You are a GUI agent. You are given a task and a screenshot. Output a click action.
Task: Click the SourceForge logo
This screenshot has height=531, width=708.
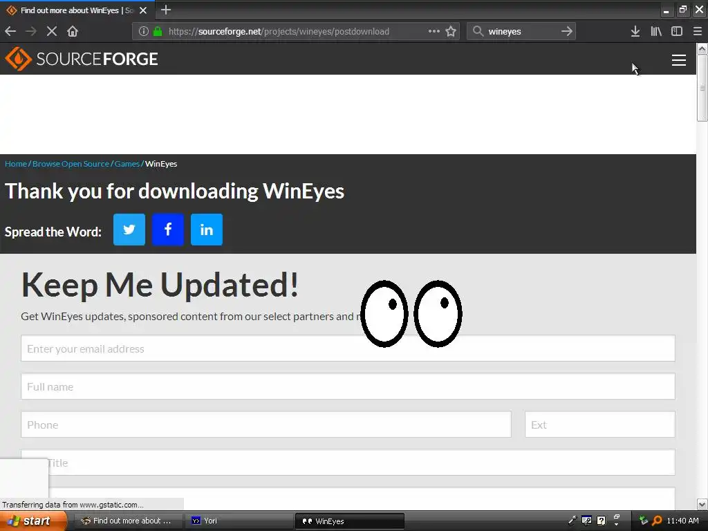[x=82, y=59]
